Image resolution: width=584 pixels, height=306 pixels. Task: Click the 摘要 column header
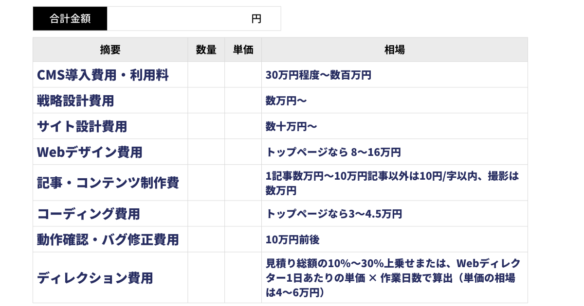click(x=110, y=50)
